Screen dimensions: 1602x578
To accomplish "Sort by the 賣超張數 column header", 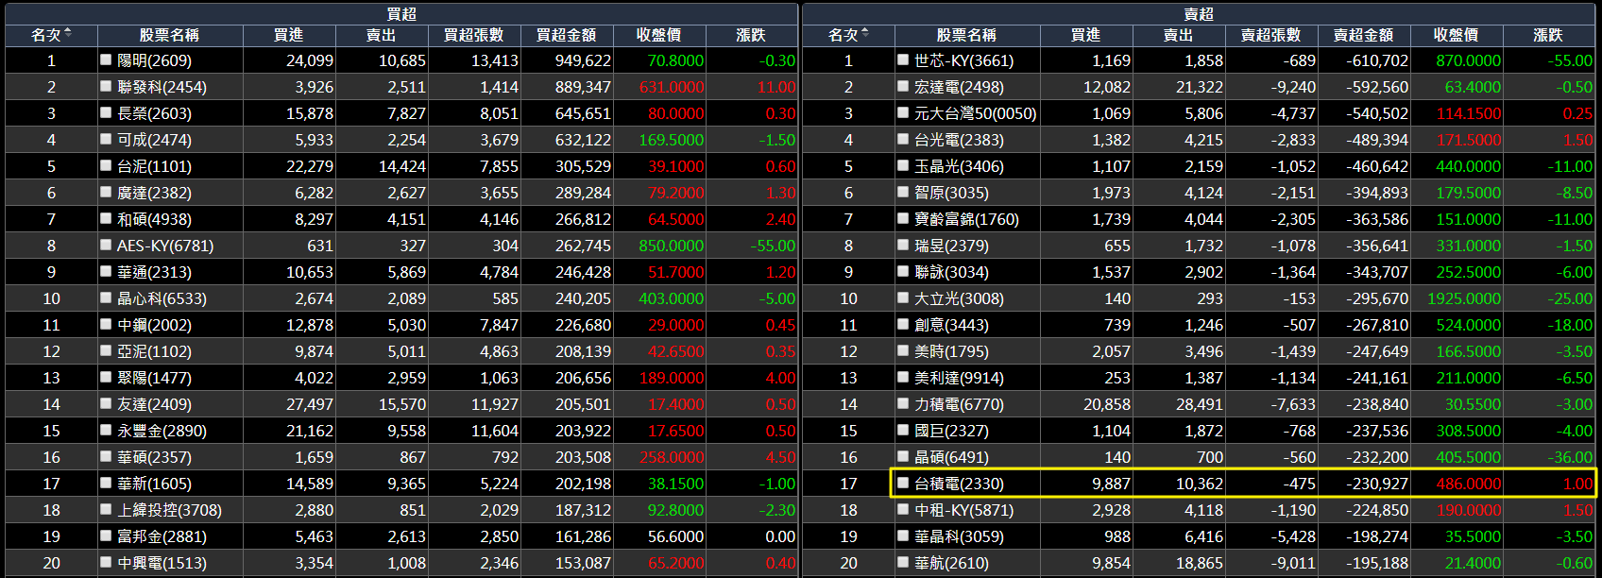I will 1270,35.
